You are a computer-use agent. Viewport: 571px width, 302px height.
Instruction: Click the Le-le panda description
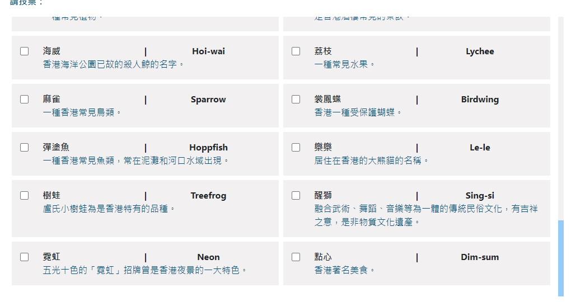coord(371,161)
